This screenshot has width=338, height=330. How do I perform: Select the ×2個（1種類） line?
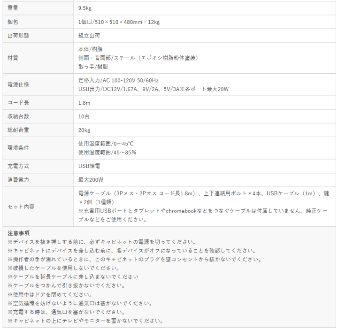click(x=96, y=202)
